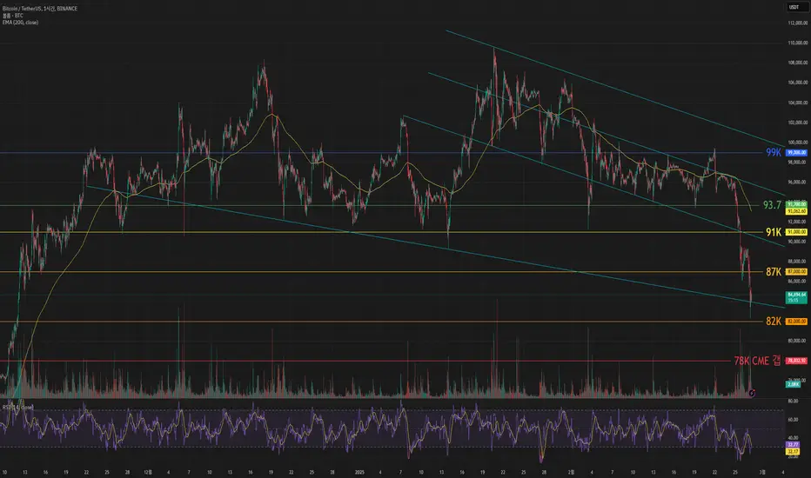The width and height of the screenshot is (811, 478).
Task: Select the EMA (200, close) indicator legend
Action: pos(20,23)
